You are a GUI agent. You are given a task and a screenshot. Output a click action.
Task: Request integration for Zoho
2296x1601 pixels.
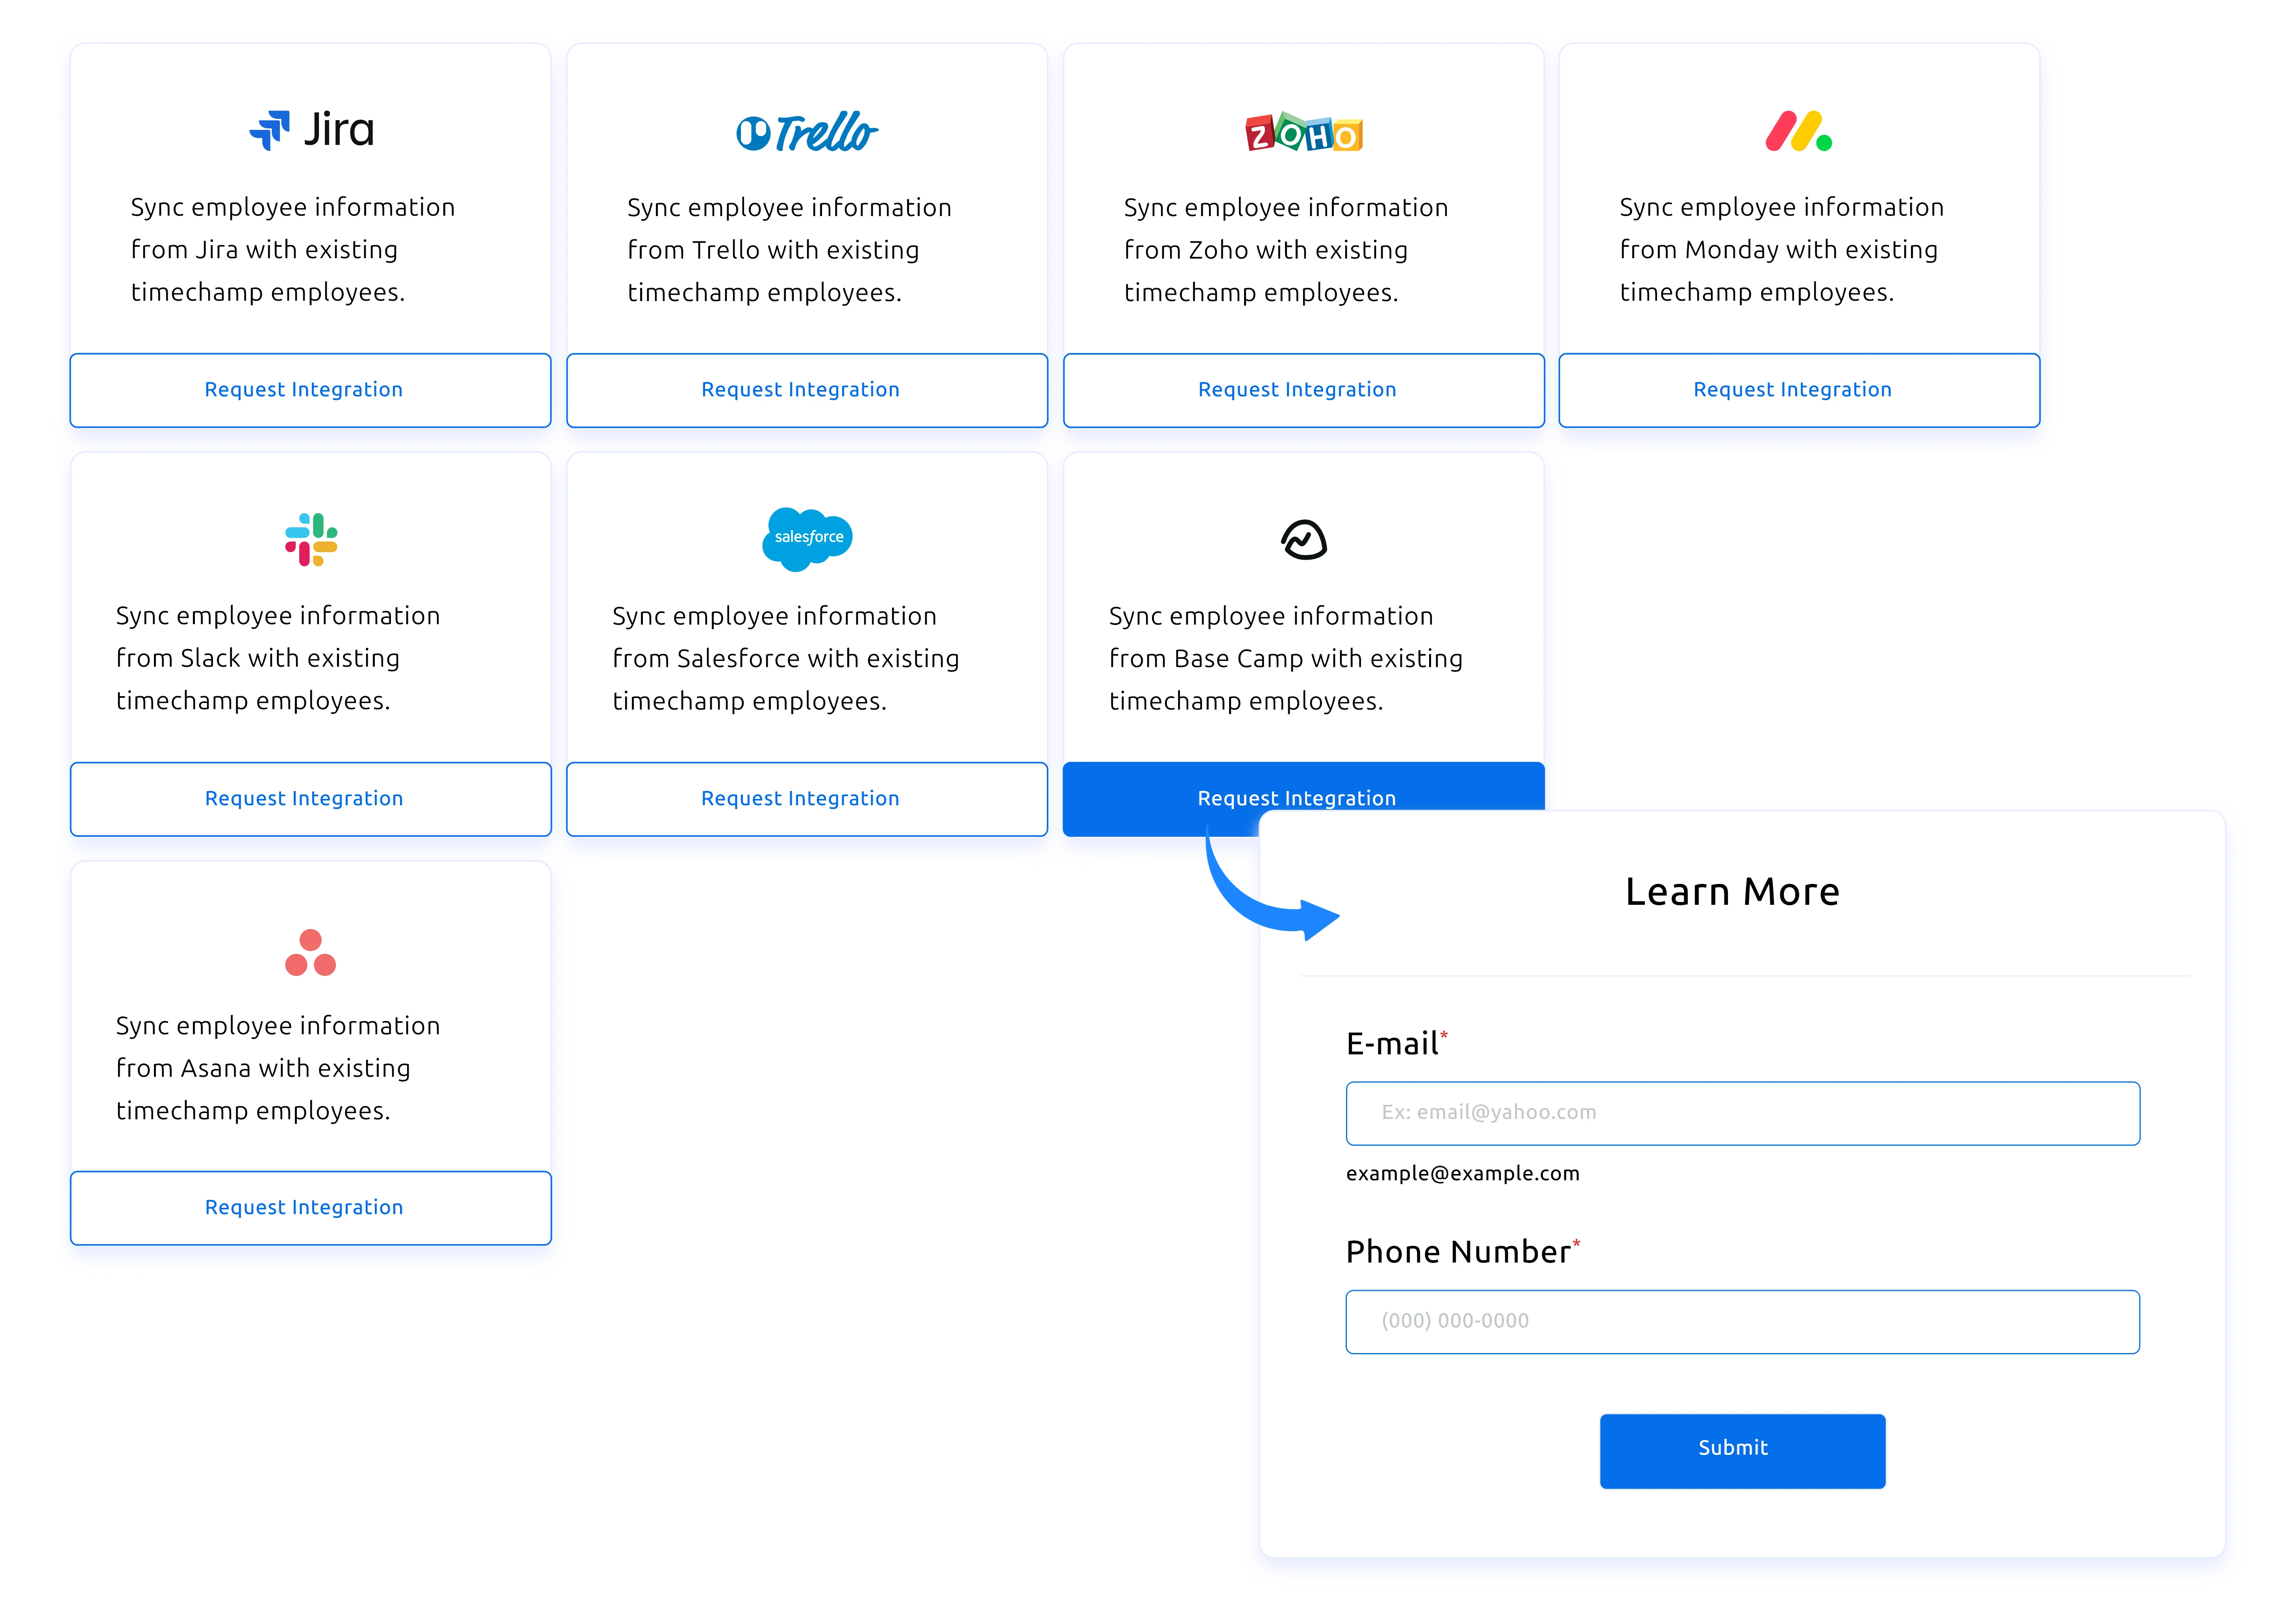click(x=1303, y=390)
